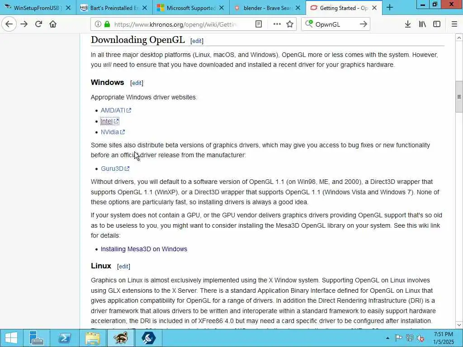
Task: Submit the OpwnGL search with arrow
Action: [x=364, y=24]
